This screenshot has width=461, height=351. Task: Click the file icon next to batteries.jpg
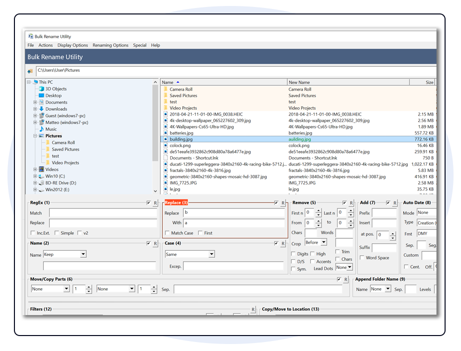point(165,133)
